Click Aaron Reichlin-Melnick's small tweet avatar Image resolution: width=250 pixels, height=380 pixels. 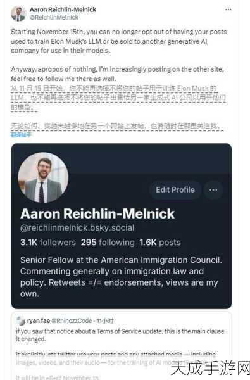[18, 13]
